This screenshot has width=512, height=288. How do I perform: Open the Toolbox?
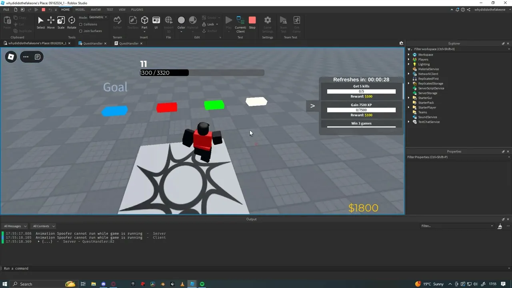pos(133,22)
